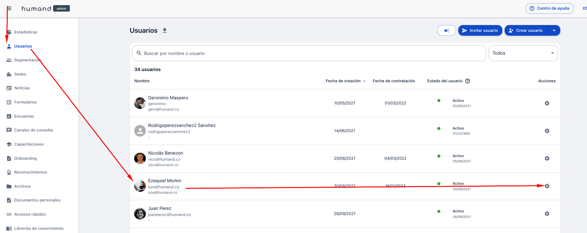The width and height of the screenshot is (587, 233).
Task: Click Nicolás Benezon's avatar photo
Action: point(140,158)
